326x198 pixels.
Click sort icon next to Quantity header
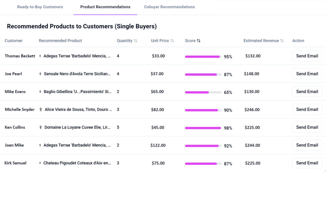click(x=135, y=41)
